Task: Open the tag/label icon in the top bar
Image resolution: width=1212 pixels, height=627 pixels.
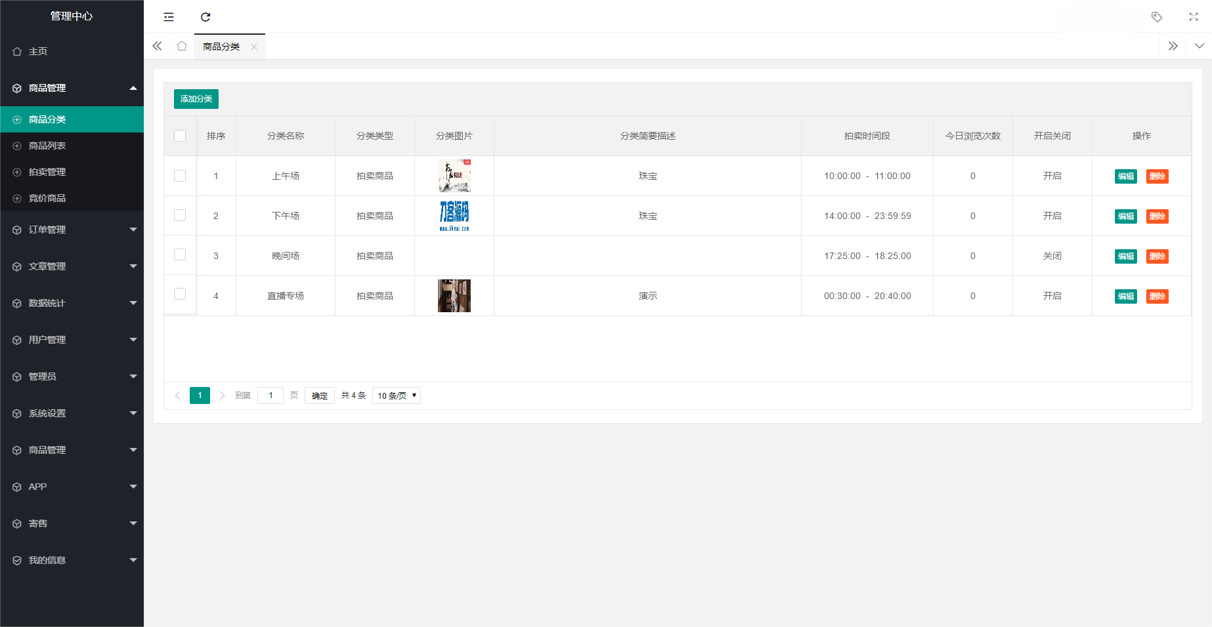Action: (x=1156, y=17)
